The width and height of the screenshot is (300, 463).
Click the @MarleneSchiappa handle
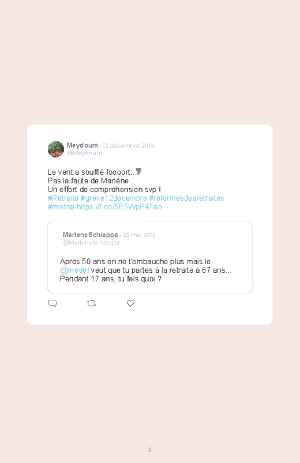91,242
